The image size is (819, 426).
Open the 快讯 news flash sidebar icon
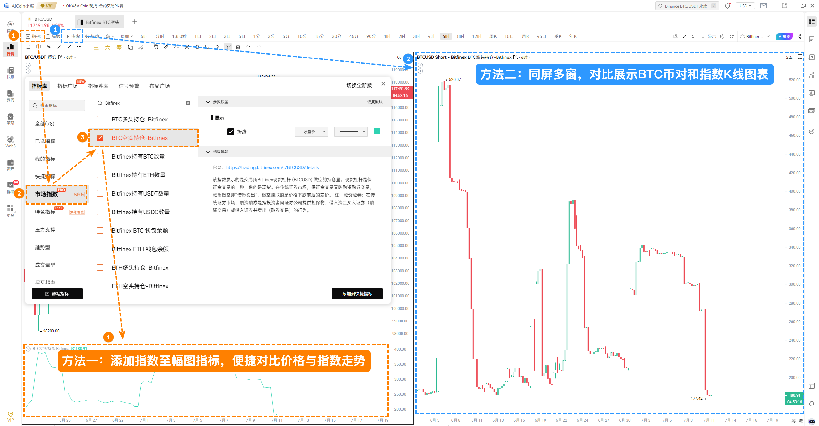pos(11,73)
